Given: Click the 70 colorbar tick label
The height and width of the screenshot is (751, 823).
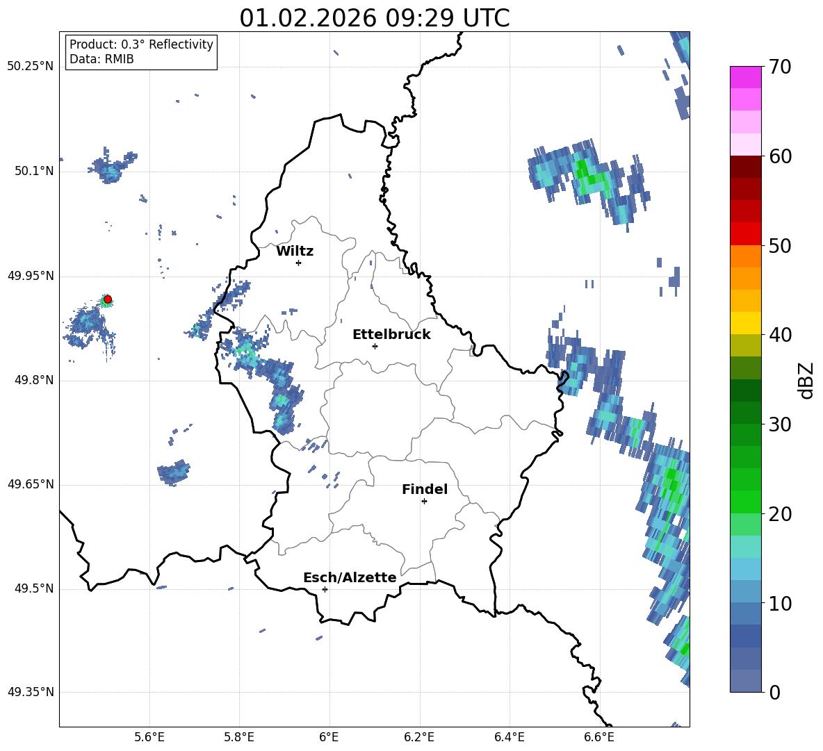Looking at the screenshot, I should [779, 67].
